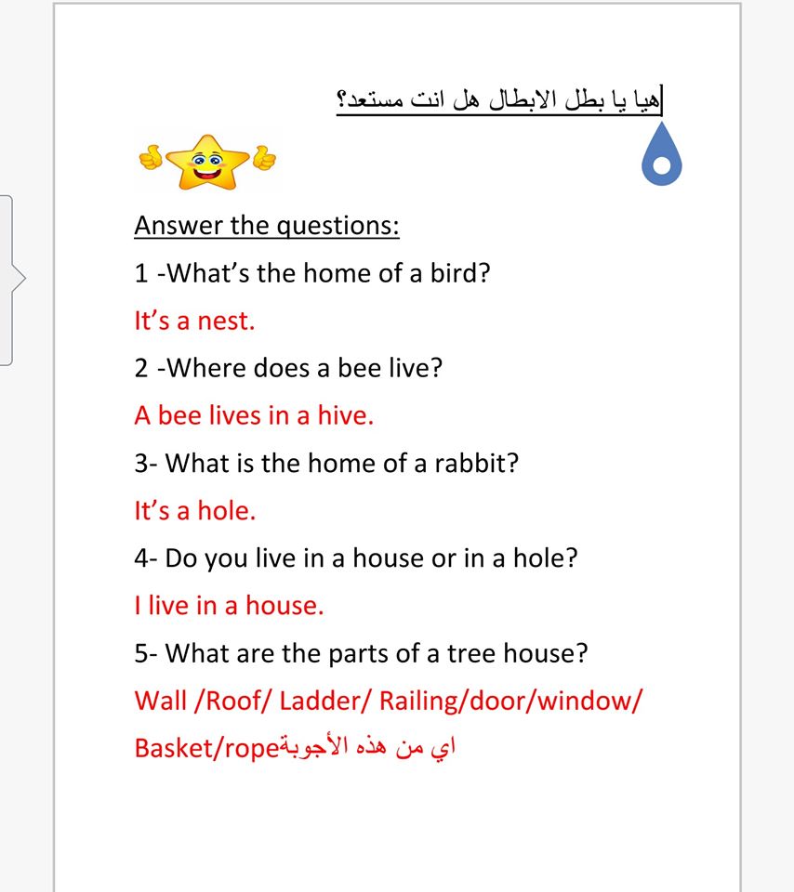
Task: Click question 3 about the rabbit's home
Action: pos(325,464)
